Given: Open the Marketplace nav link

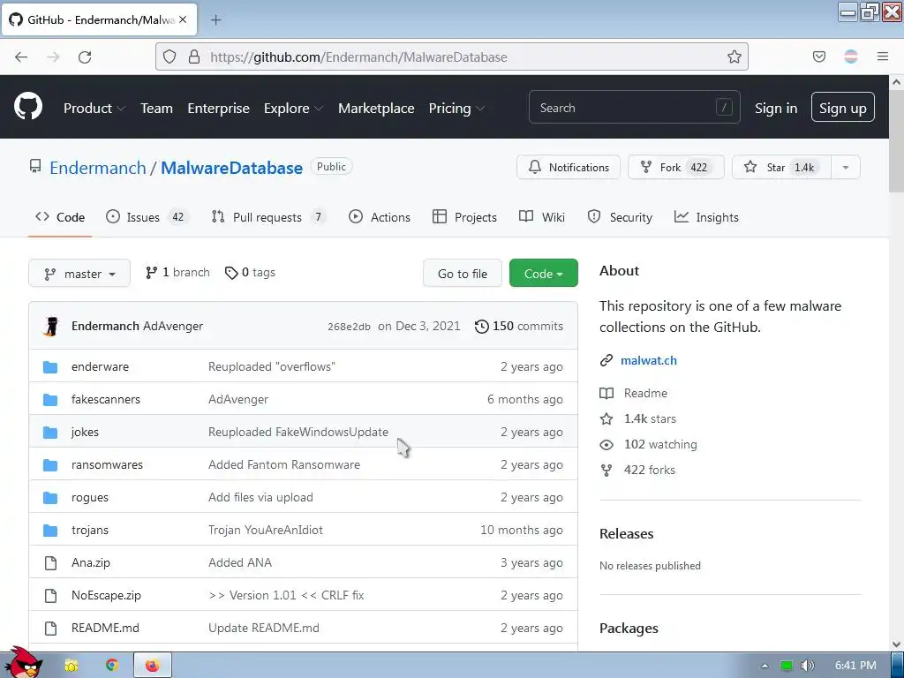Looking at the screenshot, I should pyautogui.click(x=376, y=108).
